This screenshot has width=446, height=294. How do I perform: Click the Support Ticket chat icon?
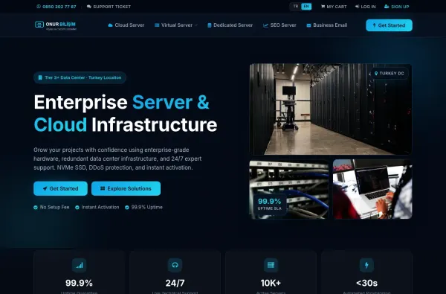(89, 7)
